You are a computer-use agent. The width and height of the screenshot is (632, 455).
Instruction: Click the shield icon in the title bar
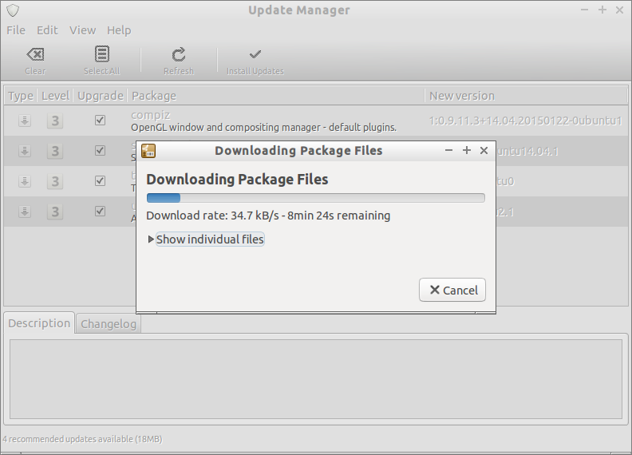(13, 10)
